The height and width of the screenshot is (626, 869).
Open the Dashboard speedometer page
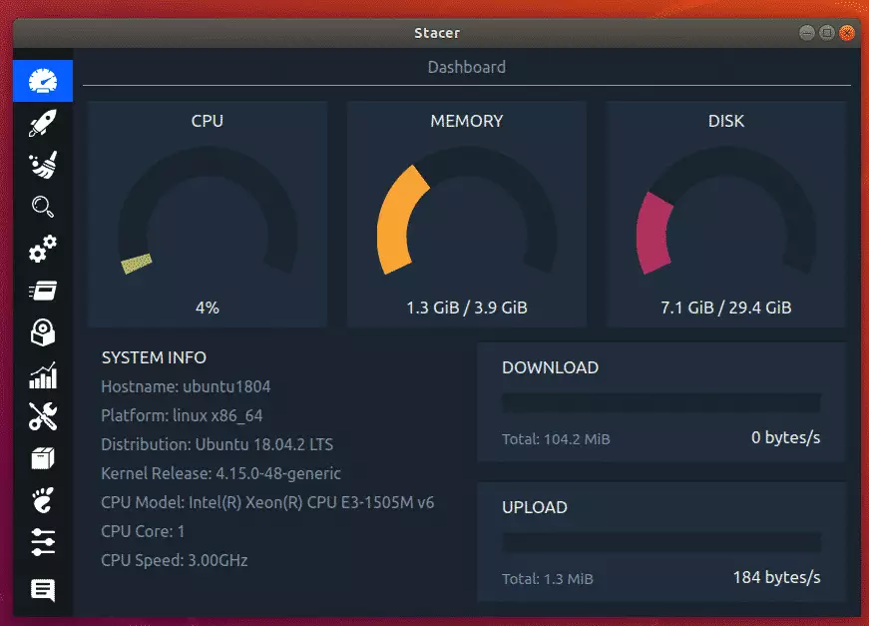(x=43, y=81)
